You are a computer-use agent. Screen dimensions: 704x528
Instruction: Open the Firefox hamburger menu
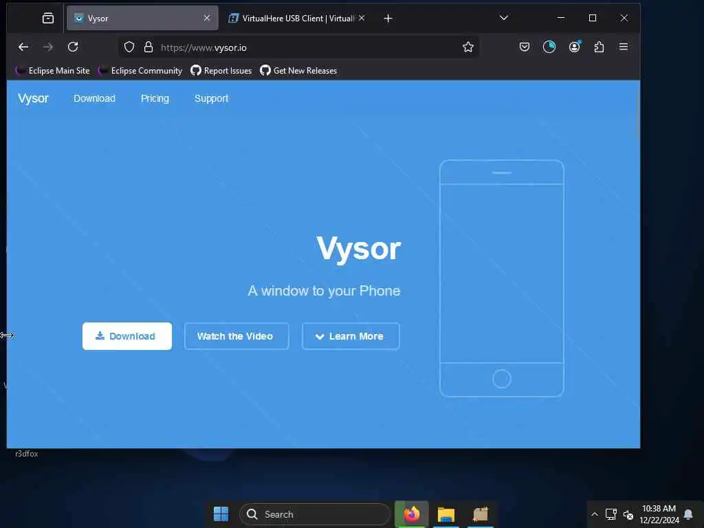pyautogui.click(x=624, y=47)
